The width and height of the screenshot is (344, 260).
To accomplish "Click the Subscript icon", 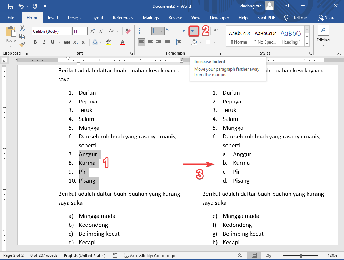I will tap(75, 42).
